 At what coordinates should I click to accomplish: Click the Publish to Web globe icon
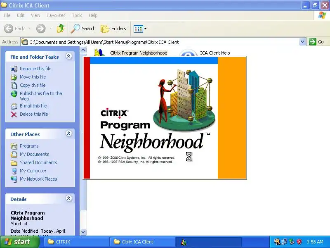coord(14,94)
